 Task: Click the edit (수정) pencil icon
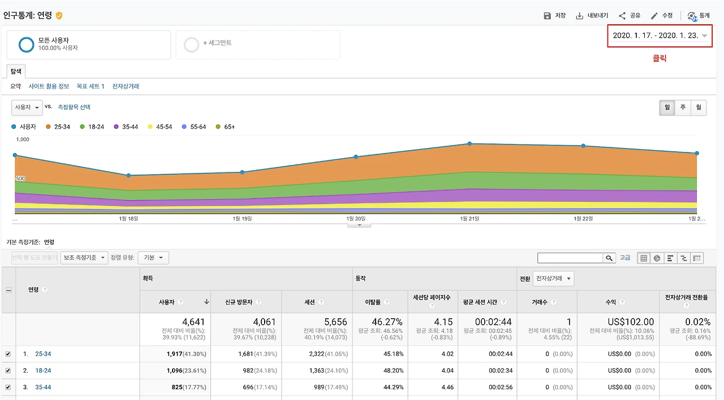pos(654,16)
